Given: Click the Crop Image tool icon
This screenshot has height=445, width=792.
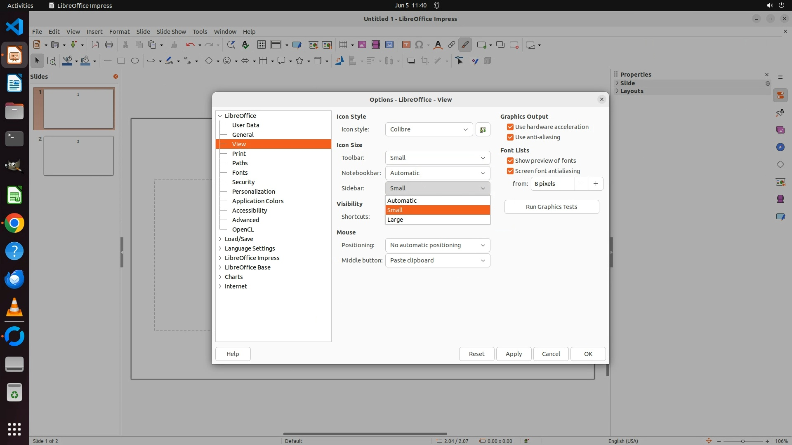Looking at the screenshot, I should [x=425, y=61].
